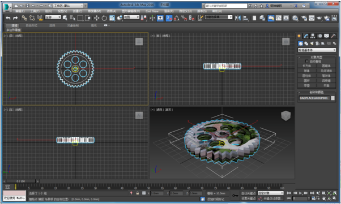Open the standard primitives category dropdown
Image resolution: width=341 pixels, height=204 pixels.
pos(317,50)
